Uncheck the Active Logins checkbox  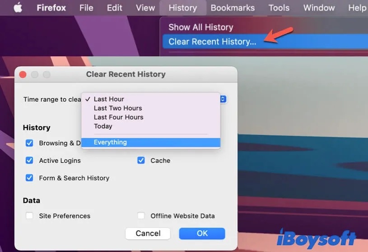(x=29, y=160)
